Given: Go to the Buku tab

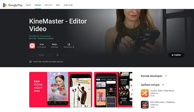Looking at the screenshot, I should tap(58, 5).
